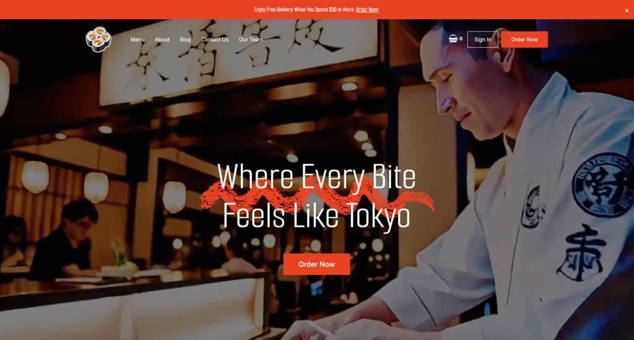Click the free delivery promo text
The width and height of the screenshot is (634, 340).
coord(304,10)
